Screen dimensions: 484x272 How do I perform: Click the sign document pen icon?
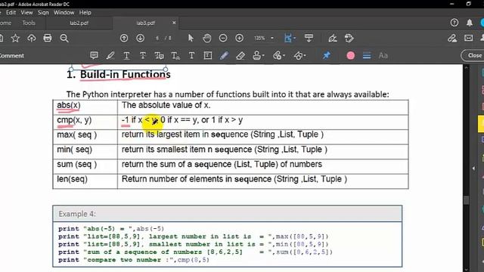[x=333, y=39]
